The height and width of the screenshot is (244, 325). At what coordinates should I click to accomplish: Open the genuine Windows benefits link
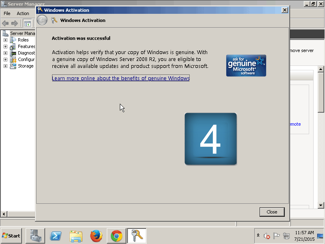tap(121, 78)
